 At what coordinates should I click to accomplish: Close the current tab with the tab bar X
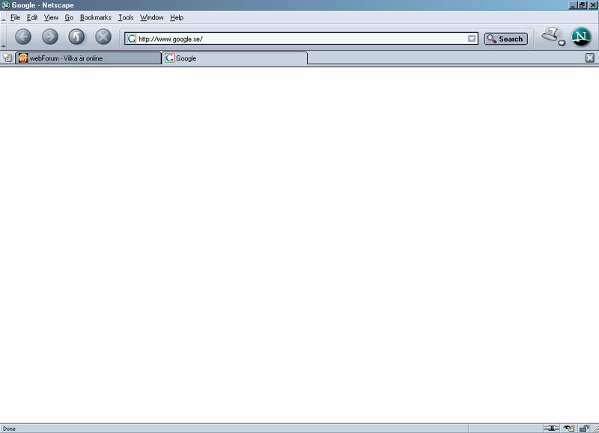point(590,58)
